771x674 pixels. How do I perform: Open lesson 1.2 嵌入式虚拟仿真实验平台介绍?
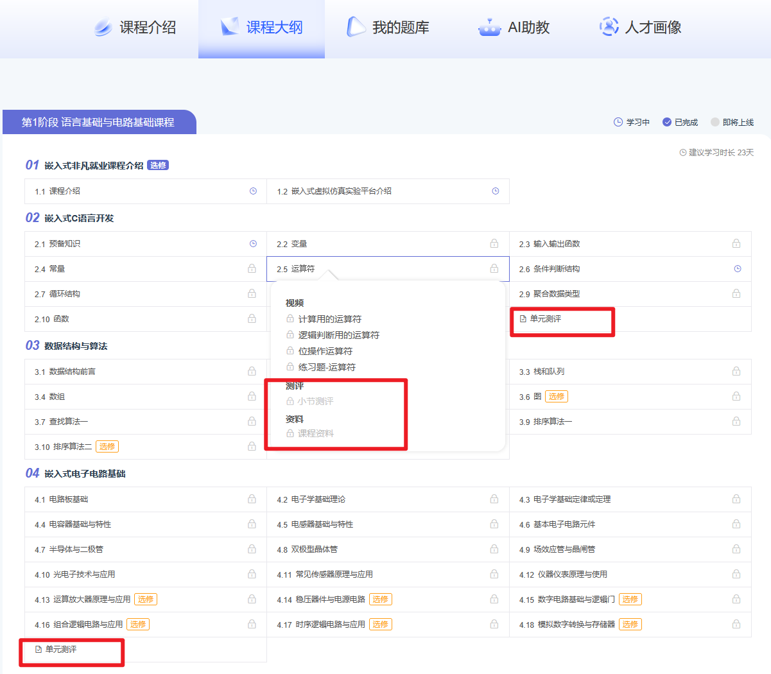pyautogui.click(x=388, y=191)
